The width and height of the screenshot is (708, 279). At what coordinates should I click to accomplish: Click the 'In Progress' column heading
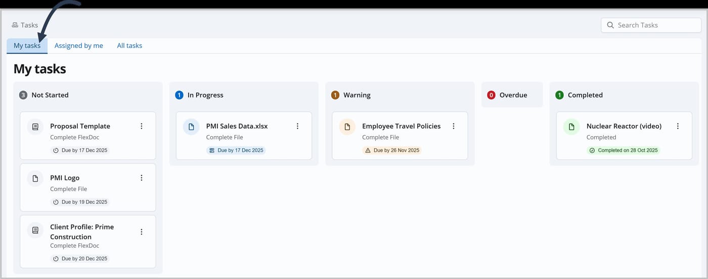pos(205,95)
